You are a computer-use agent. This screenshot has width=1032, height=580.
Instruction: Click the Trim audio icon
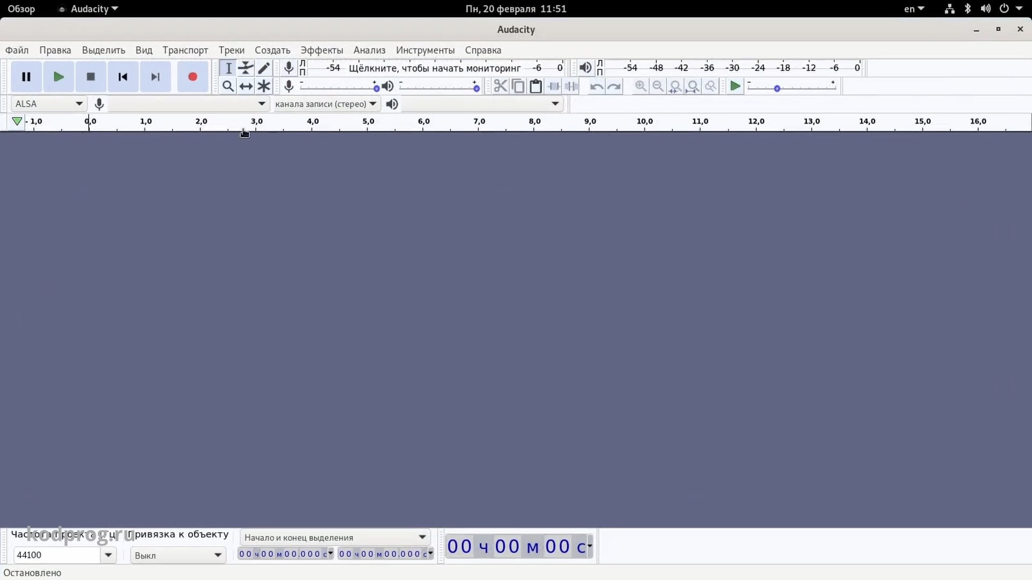(554, 86)
